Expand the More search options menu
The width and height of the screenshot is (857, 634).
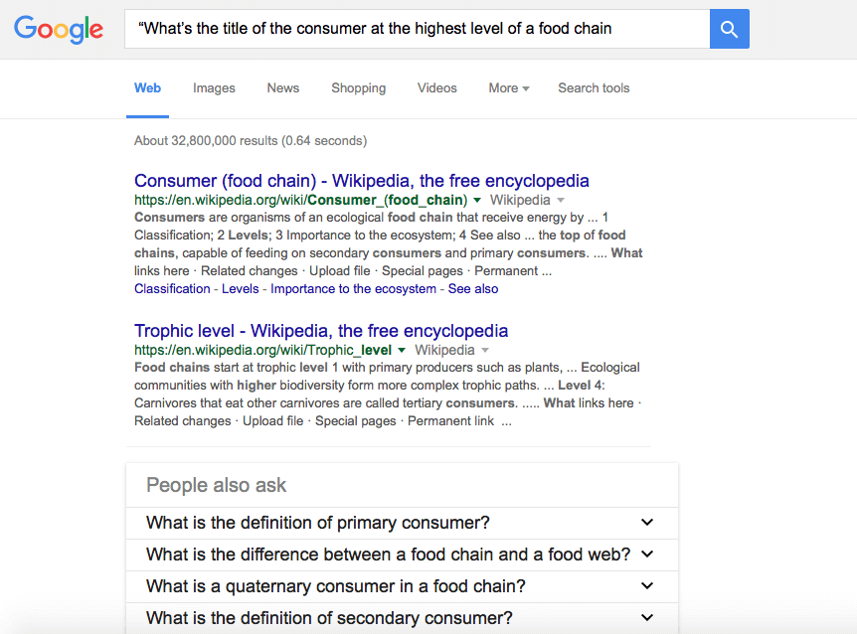[x=508, y=88]
